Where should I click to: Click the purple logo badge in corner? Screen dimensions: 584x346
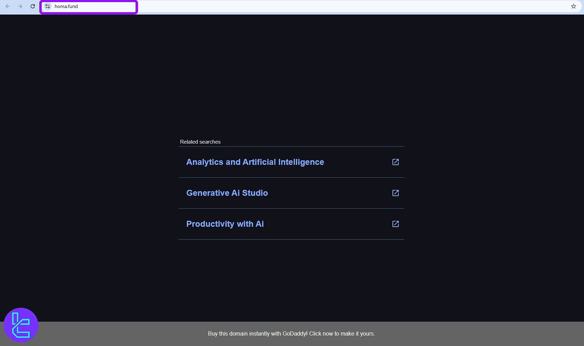pyautogui.click(x=21, y=325)
